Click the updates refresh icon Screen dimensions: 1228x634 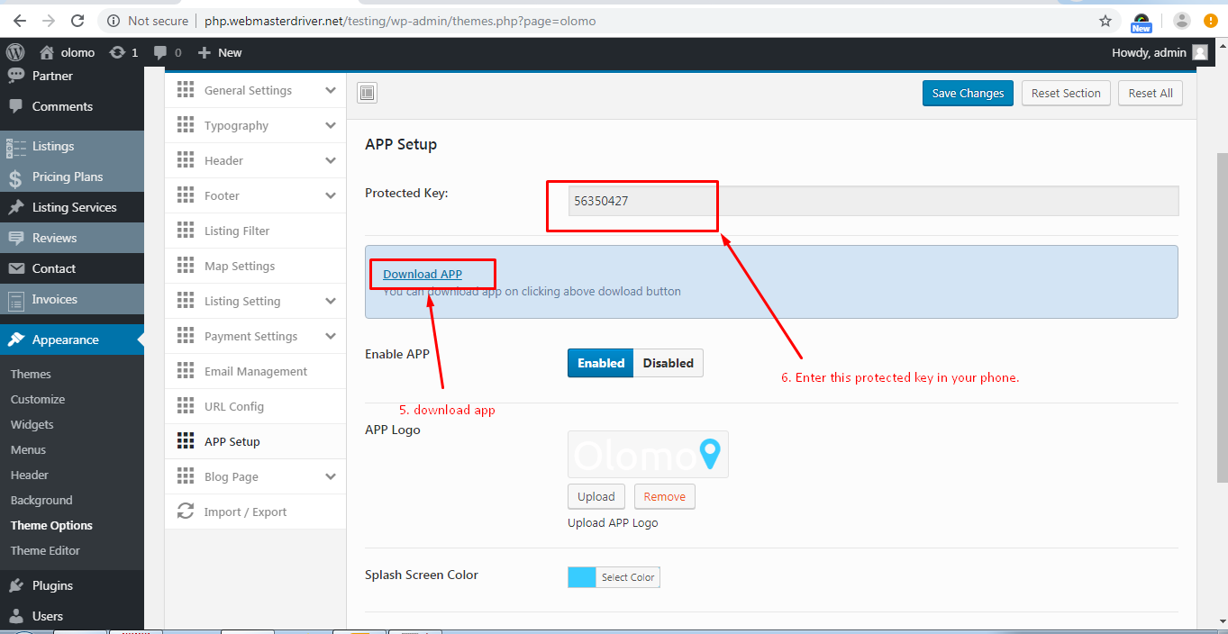117,52
